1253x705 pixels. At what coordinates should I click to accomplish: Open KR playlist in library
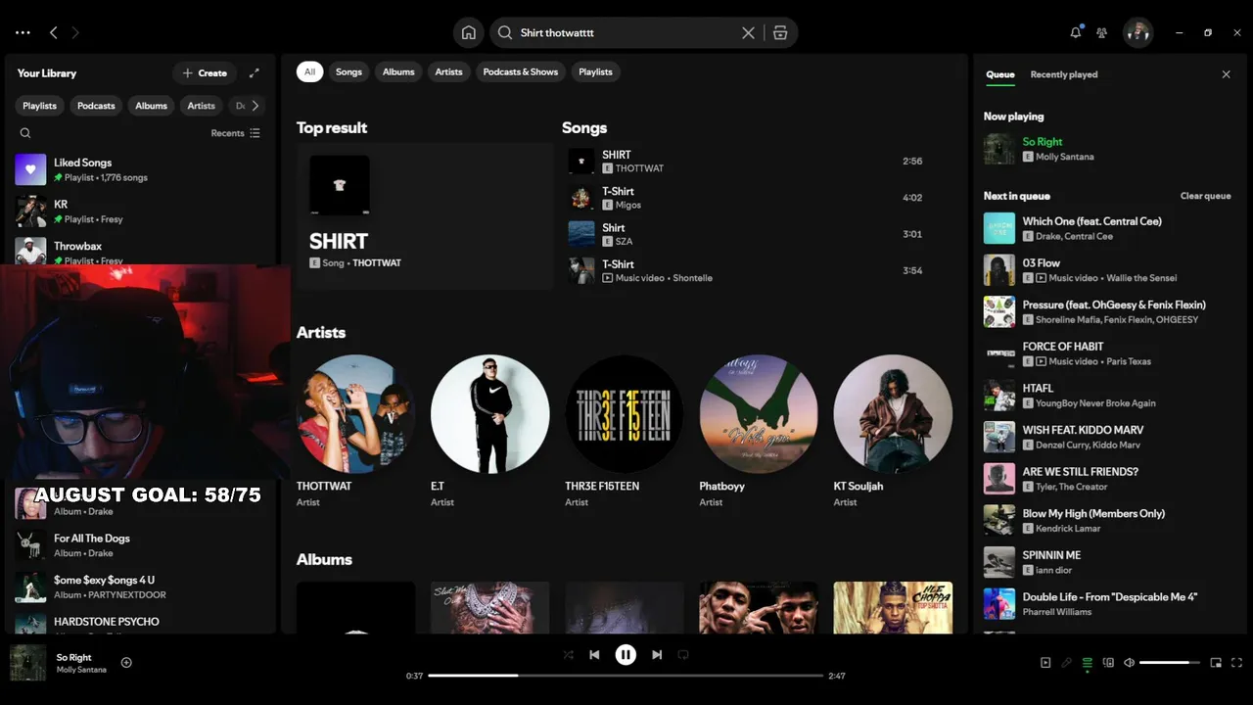[140, 211]
